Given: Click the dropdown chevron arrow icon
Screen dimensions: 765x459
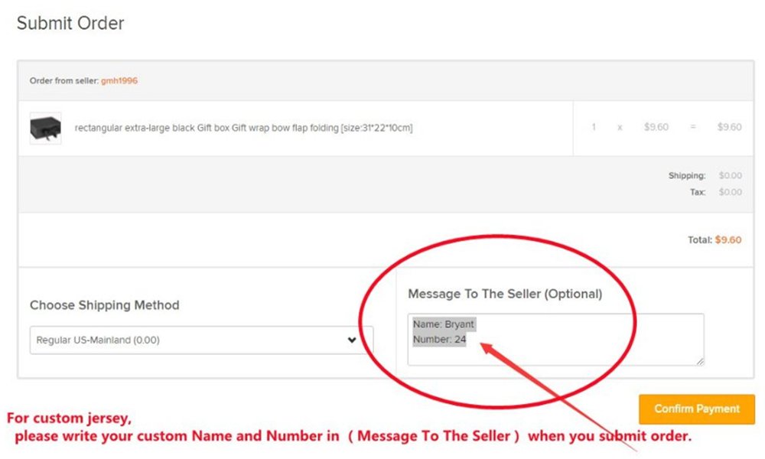Looking at the screenshot, I should click(x=352, y=340).
